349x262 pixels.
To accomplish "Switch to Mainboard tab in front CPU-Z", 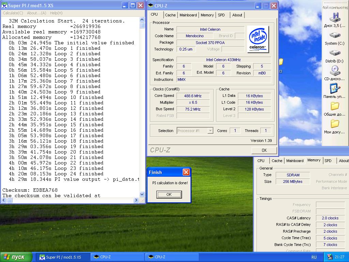I will (x=188, y=15).
